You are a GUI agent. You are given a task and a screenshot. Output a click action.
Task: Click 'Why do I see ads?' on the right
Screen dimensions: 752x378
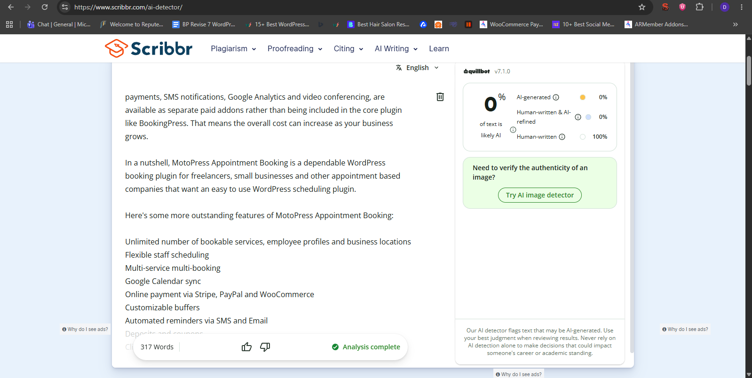click(685, 330)
